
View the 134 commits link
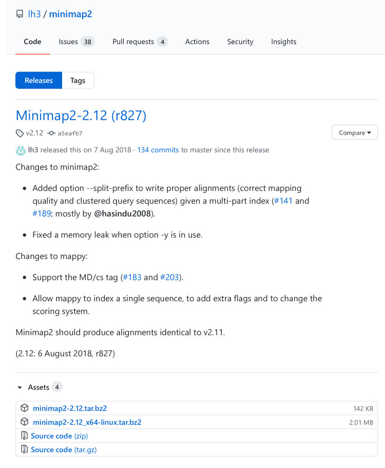point(158,150)
